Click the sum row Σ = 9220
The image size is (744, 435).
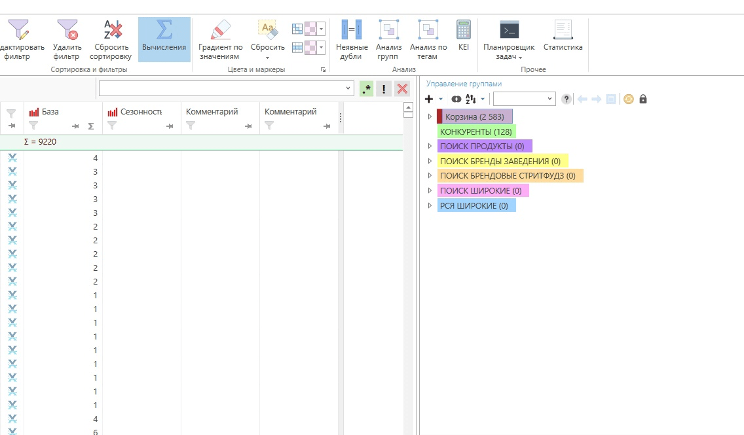(x=201, y=142)
